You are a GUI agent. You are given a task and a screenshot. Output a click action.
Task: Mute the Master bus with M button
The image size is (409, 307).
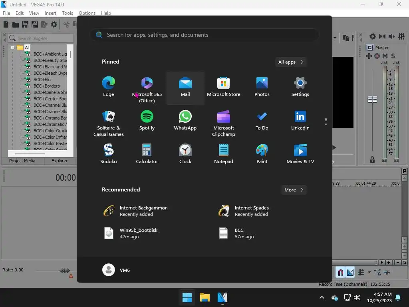[385, 56]
